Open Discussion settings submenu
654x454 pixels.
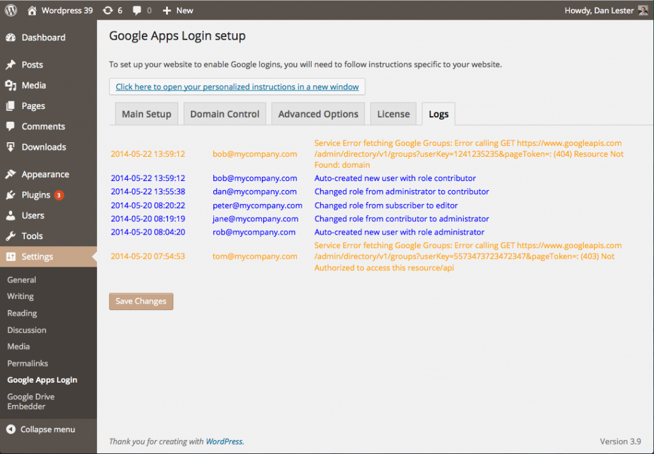coord(27,330)
